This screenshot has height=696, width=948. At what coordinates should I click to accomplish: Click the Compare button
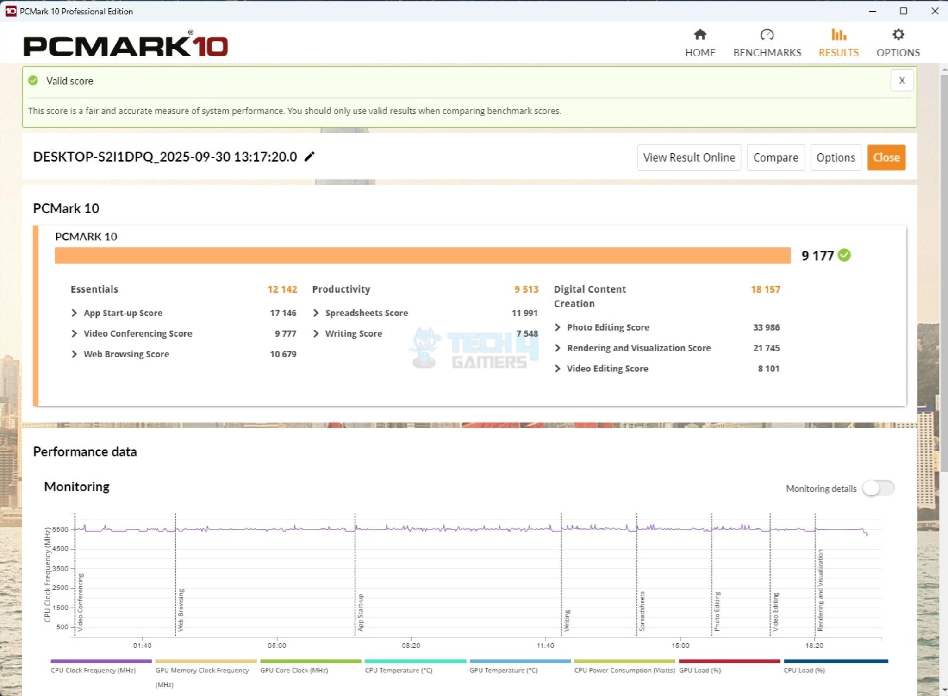pos(775,157)
